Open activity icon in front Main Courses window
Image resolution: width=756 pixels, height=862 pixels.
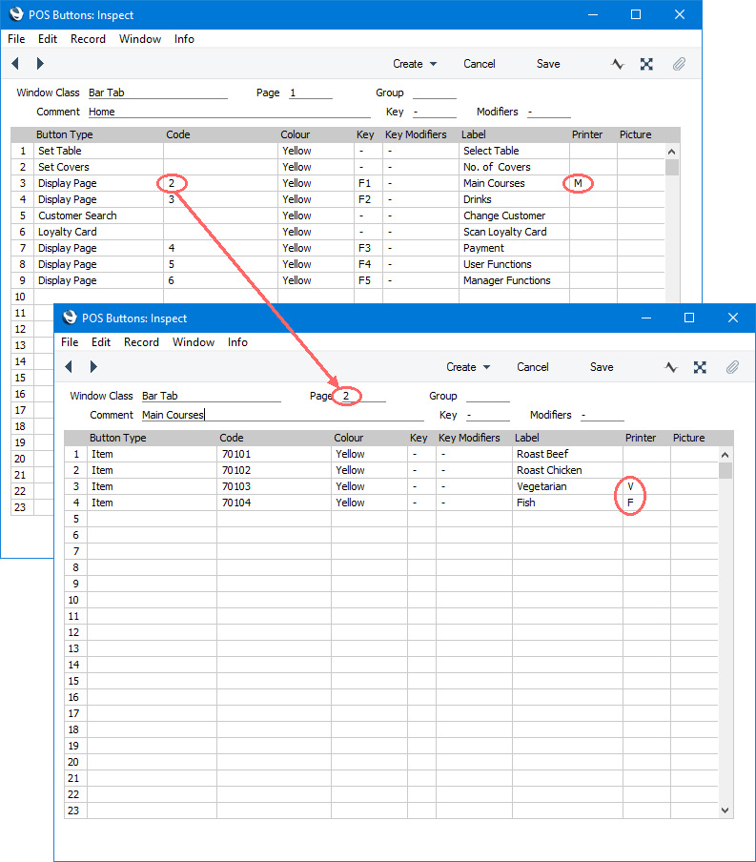(670, 367)
